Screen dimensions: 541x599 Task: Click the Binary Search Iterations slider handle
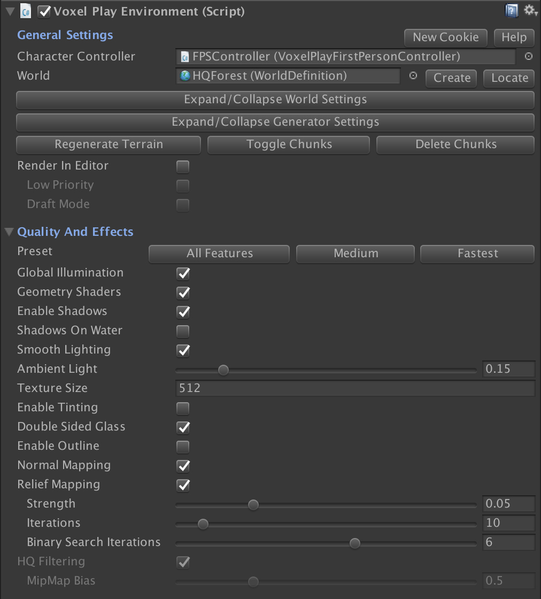tap(354, 543)
